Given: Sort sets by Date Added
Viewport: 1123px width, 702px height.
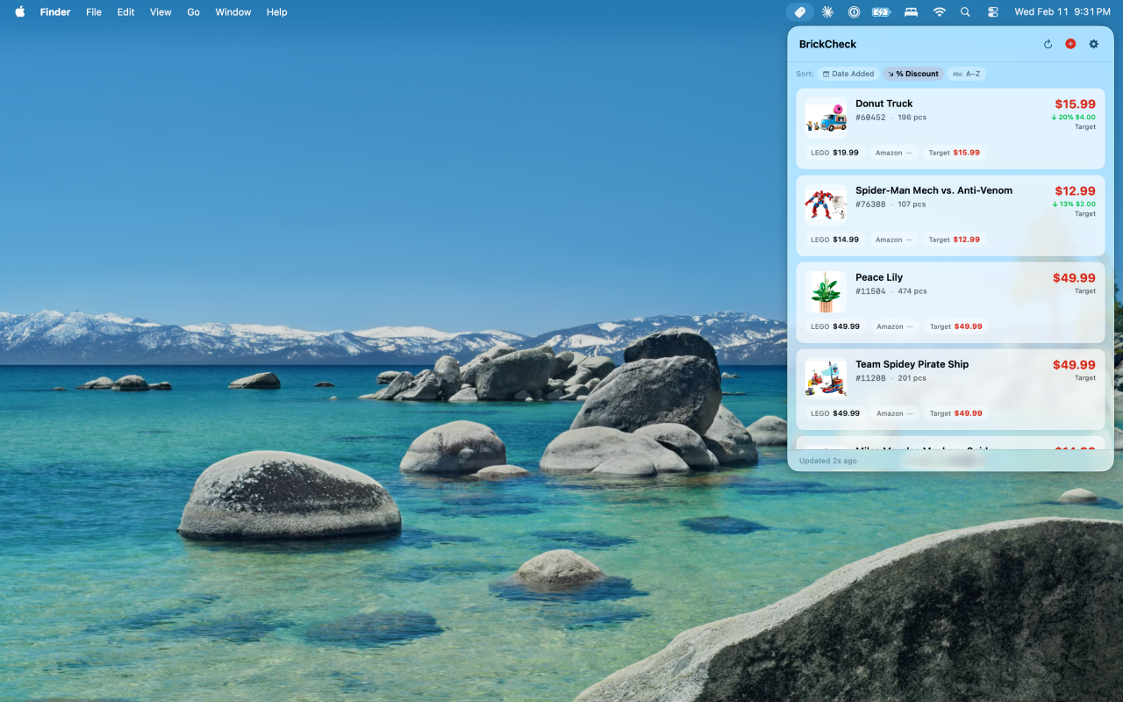Looking at the screenshot, I should 848,74.
